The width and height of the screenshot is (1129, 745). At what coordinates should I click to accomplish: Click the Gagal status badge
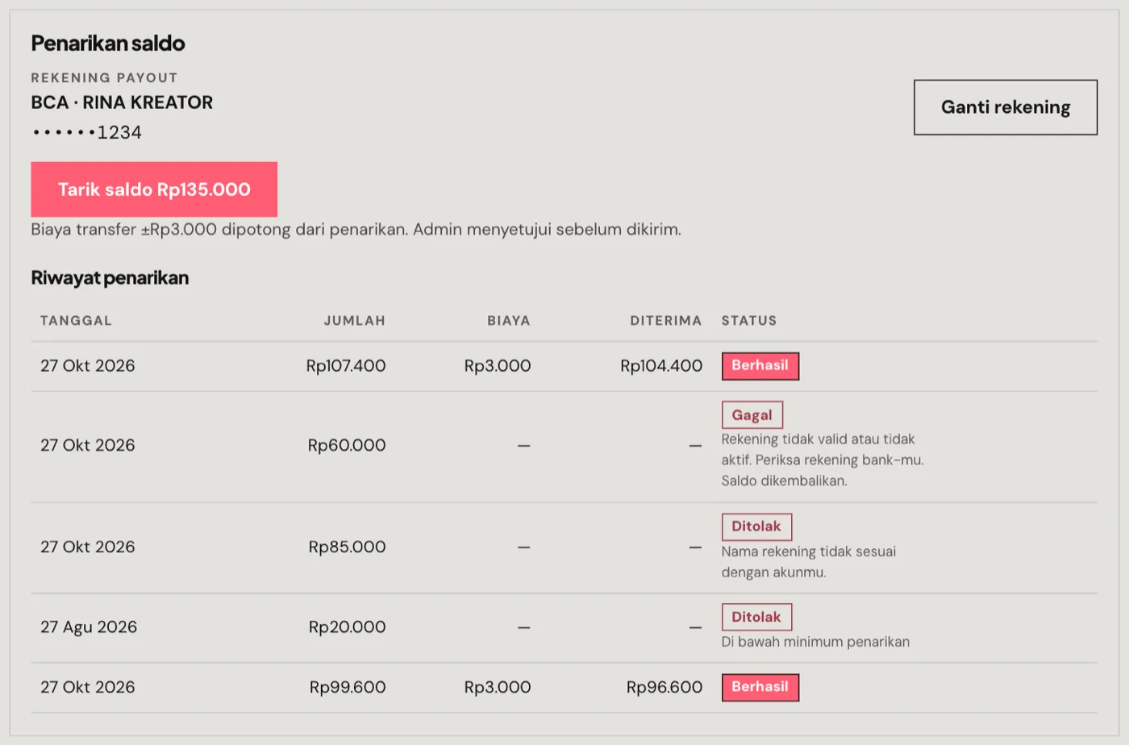(x=752, y=414)
